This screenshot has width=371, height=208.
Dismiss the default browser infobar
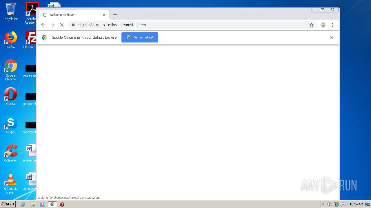click(x=332, y=38)
